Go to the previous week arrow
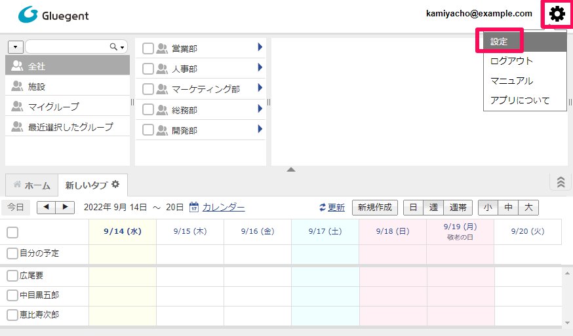 click(x=46, y=207)
